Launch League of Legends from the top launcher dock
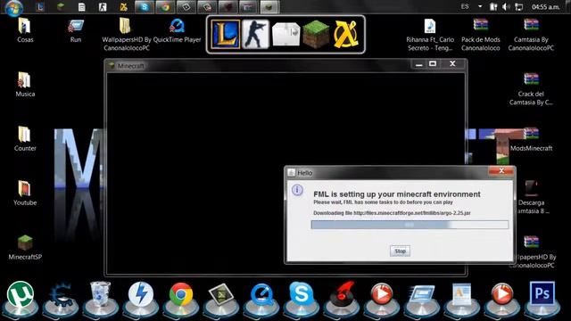Viewport: 571px width, 321px height. click(226, 35)
